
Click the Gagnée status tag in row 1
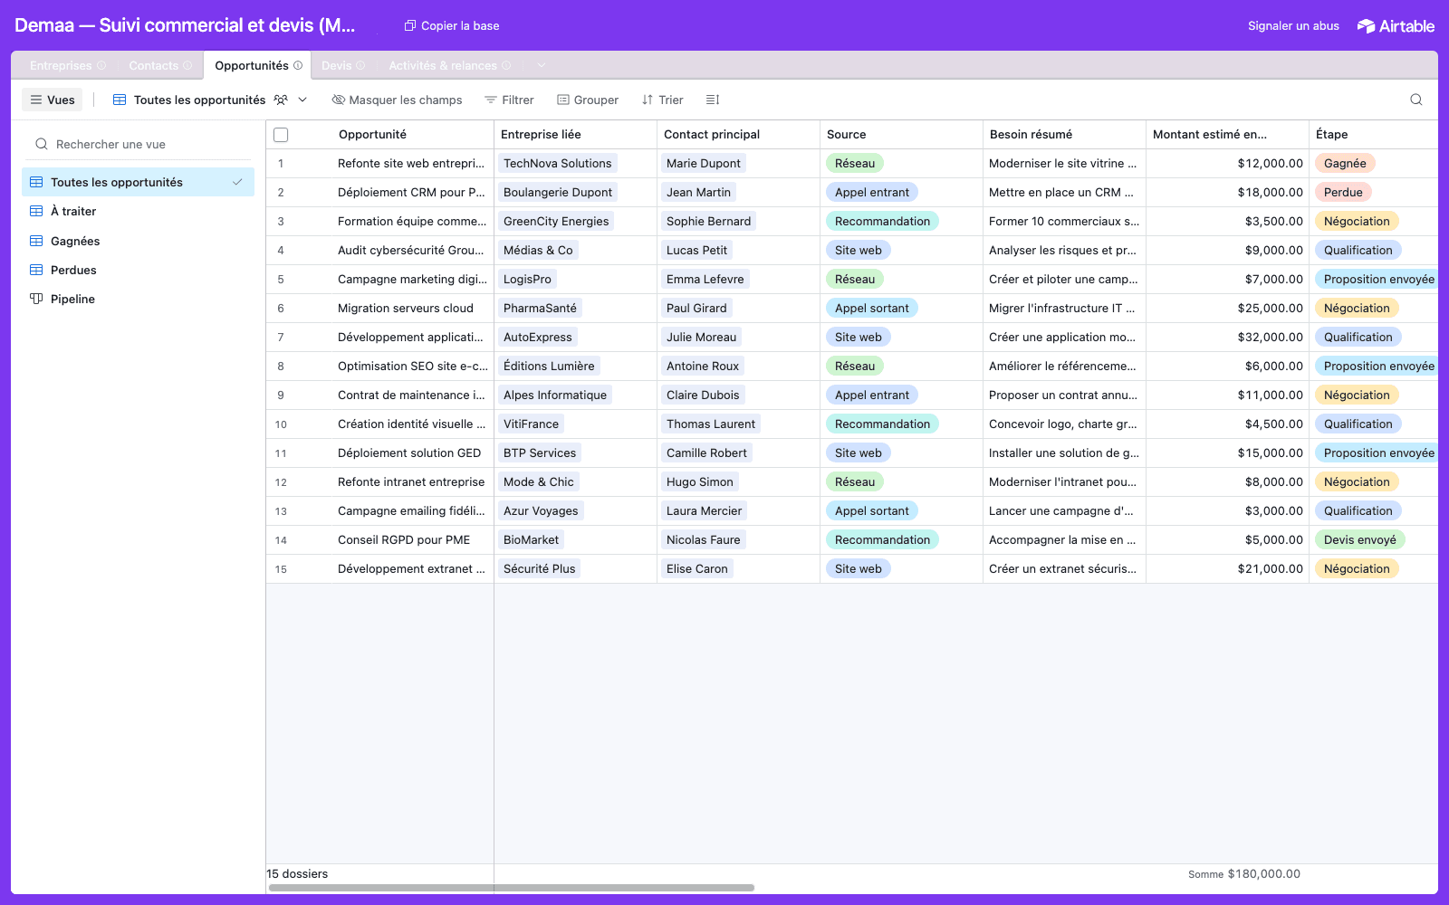(1345, 163)
